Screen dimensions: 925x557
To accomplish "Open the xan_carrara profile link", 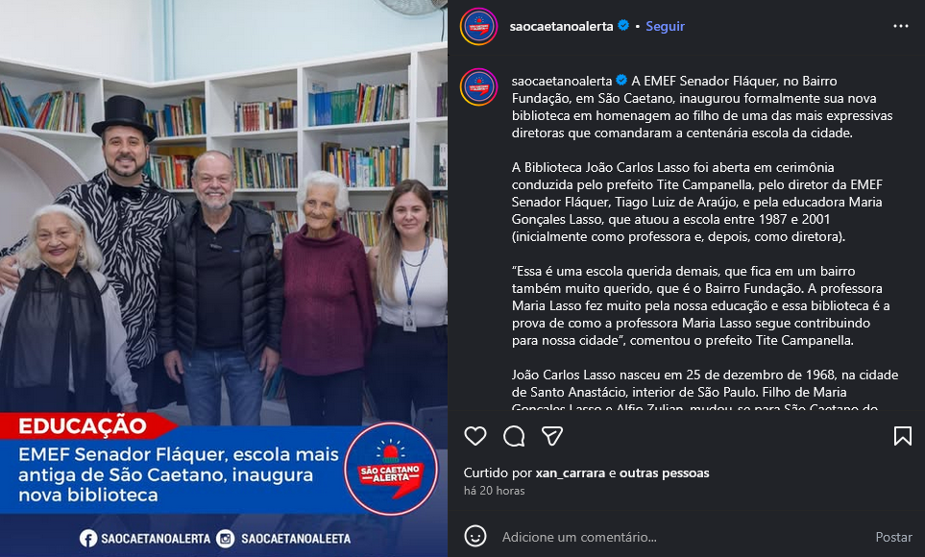I will (571, 472).
